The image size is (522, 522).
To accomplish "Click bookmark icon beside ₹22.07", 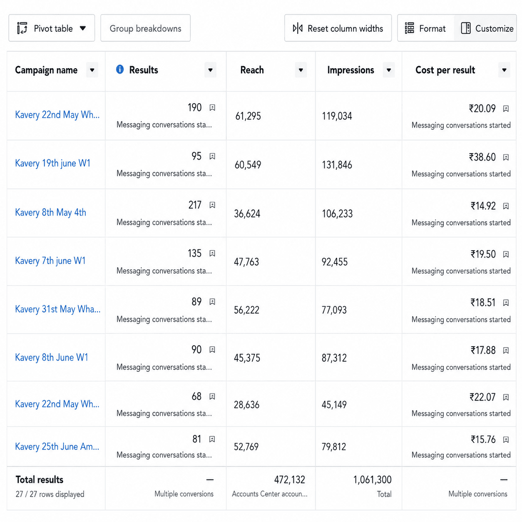I will pyautogui.click(x=506, y=397).
